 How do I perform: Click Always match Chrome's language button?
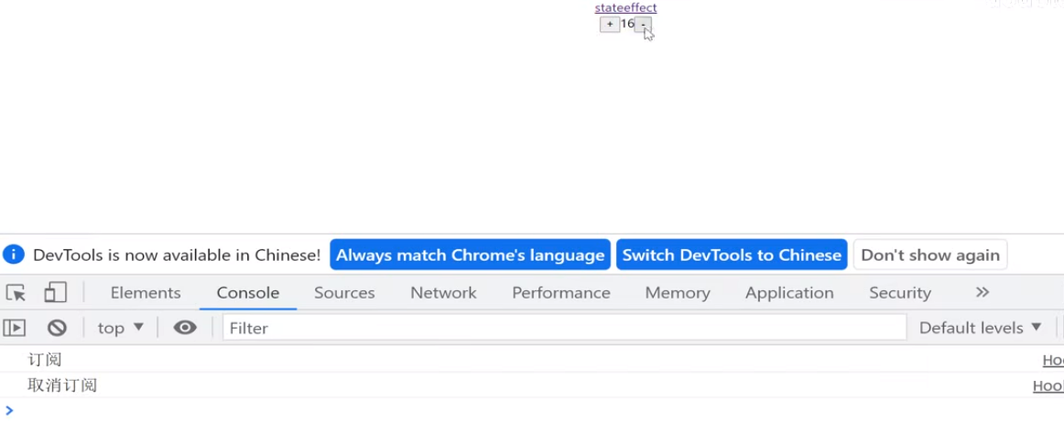(471, 255)
